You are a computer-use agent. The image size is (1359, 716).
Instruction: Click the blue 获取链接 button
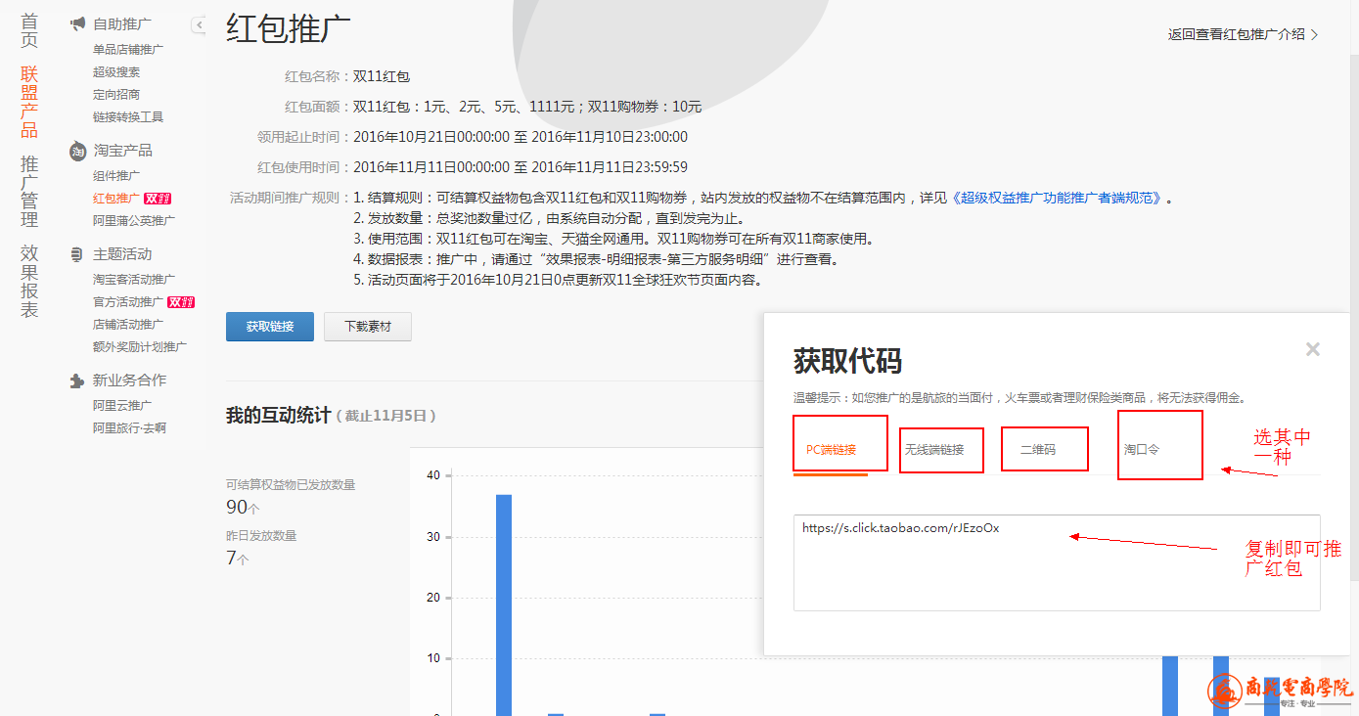(270, 327)
